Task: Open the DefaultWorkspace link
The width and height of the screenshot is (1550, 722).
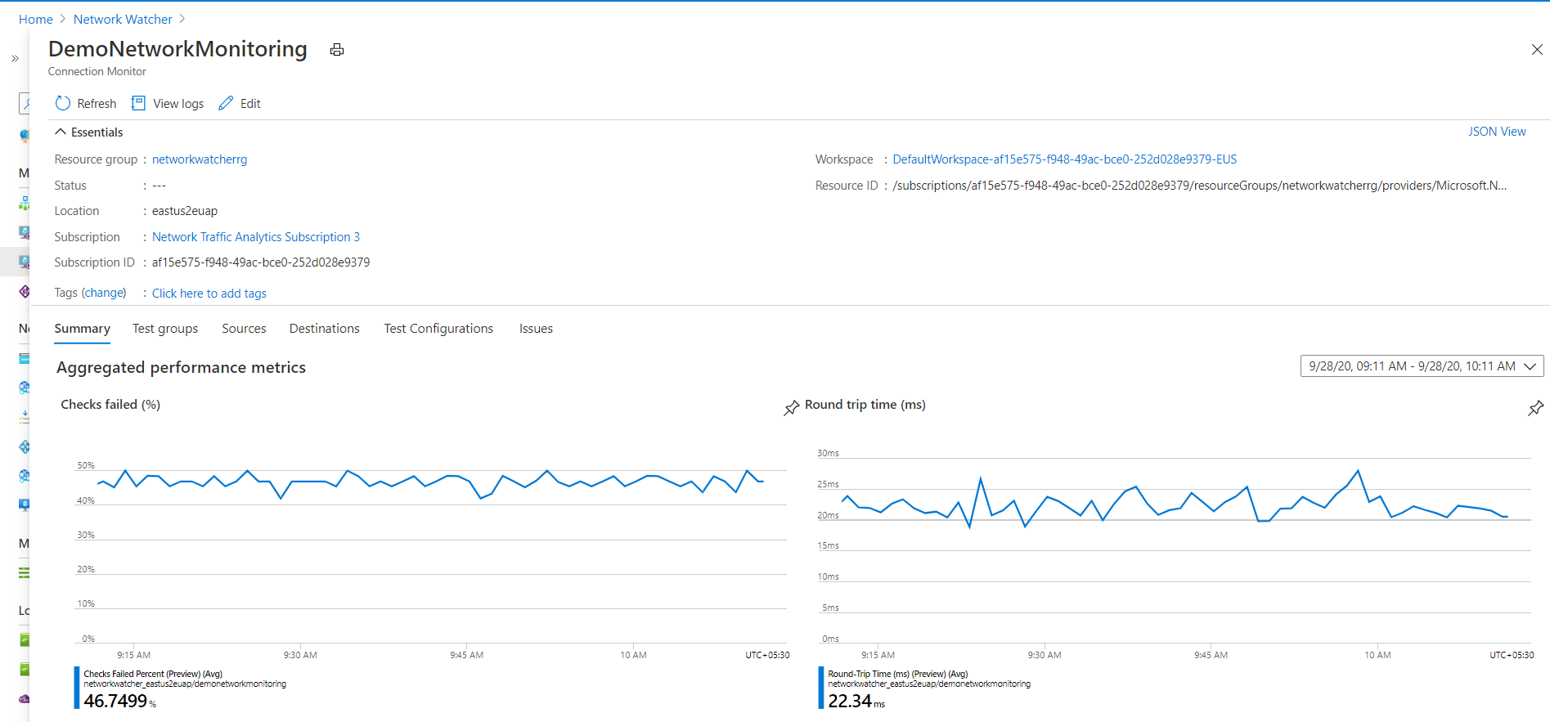Action: (1064, 159)
